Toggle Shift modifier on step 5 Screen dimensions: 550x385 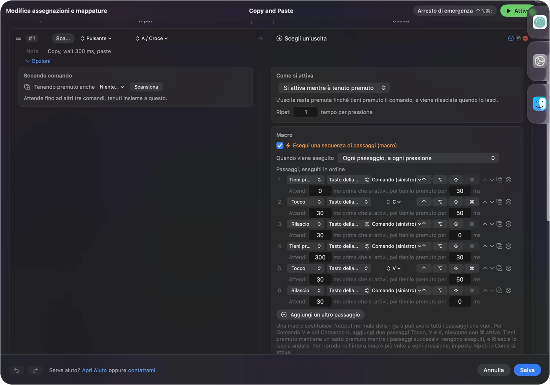coord(456,268)
